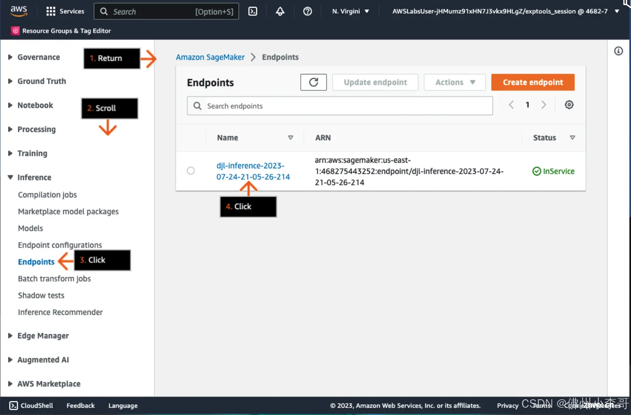The height and width of the screenshot is (415, 631).
Task: Click Feedback in the footer
Action: click(80, 405)
